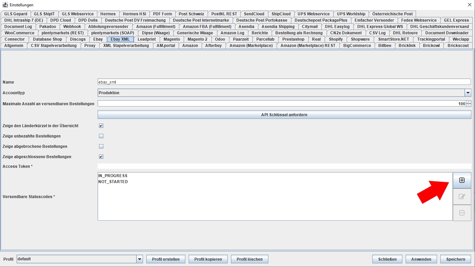This screenshot has width=475, height=267.
Task: Toggle 'Zeige den Länderkürzel in der Übersicht'
Action: 101,126
